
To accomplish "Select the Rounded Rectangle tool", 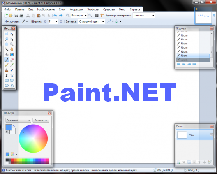I will tap(12, 80).
